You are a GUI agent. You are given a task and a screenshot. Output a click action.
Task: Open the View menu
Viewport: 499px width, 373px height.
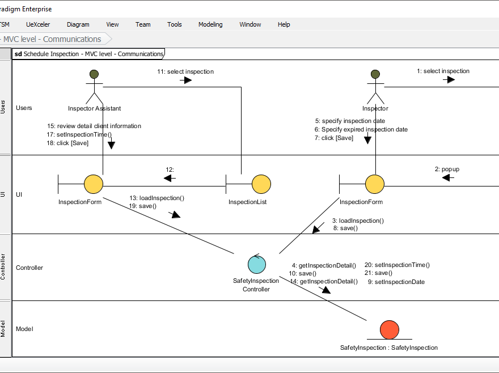(112, 24)
